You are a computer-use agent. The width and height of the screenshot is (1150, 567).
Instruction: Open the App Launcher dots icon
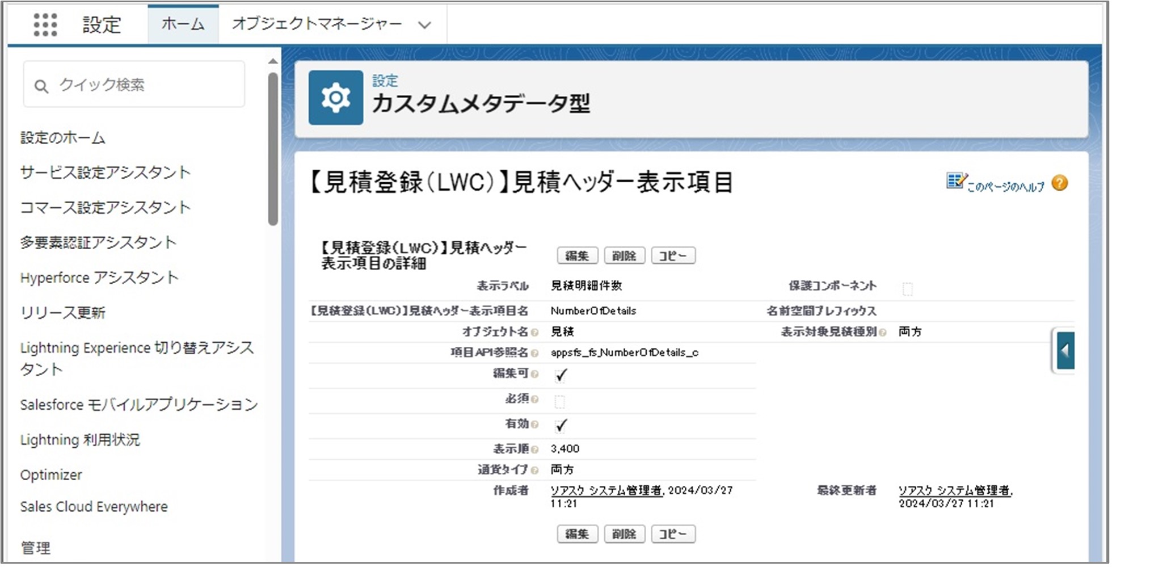coord(45,24)
